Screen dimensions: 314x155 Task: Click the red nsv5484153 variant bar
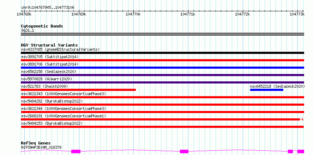point(162,127)
